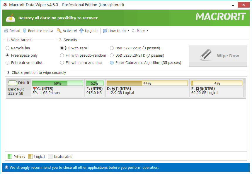Image resolution: width=252 pixels, height=174 pixels.
Task: Click the Upgrade arrow icon
Action: point(81,31)
